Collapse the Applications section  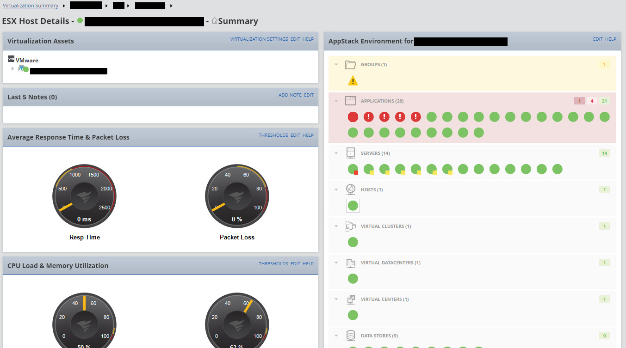(x=336, y=101)
